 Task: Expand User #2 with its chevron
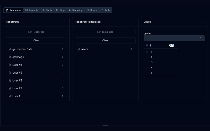pos(63,73)
